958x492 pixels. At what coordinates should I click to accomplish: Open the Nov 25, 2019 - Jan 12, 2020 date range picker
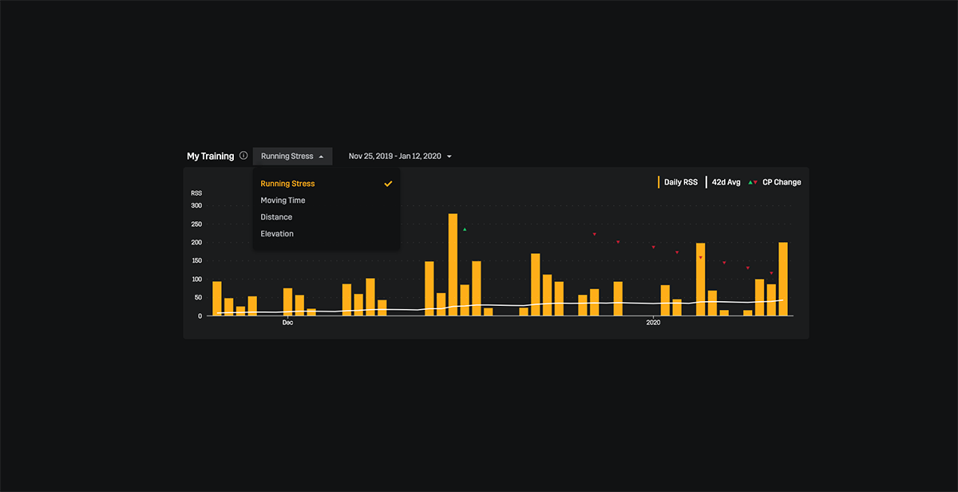coord(394,157)
